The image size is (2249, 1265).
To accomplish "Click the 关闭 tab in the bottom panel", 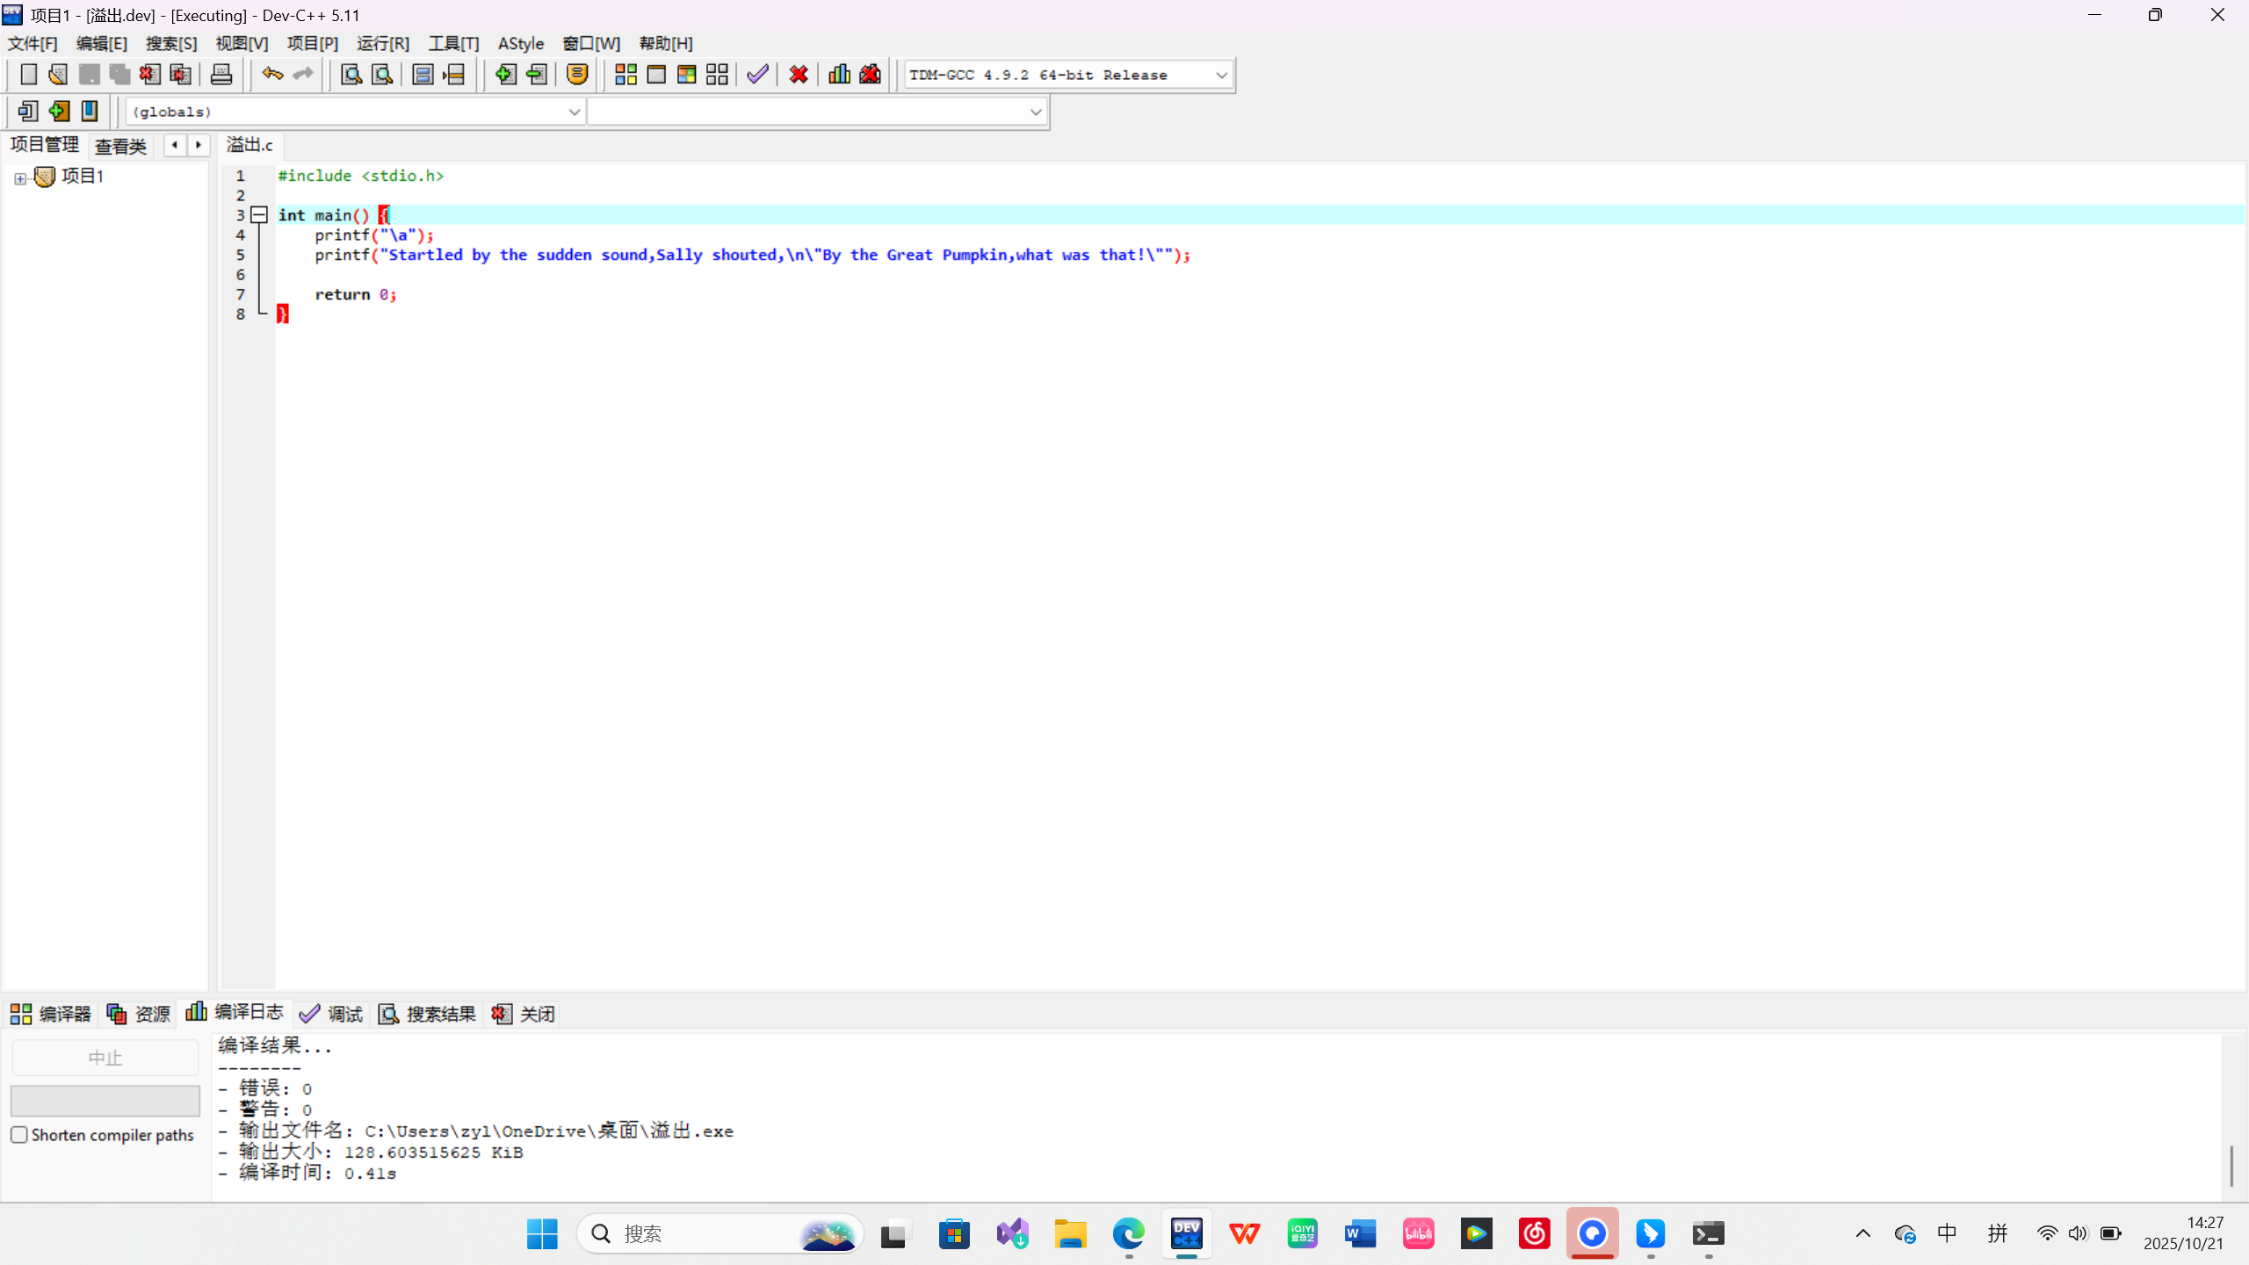I will click(x=524, y=1014).
